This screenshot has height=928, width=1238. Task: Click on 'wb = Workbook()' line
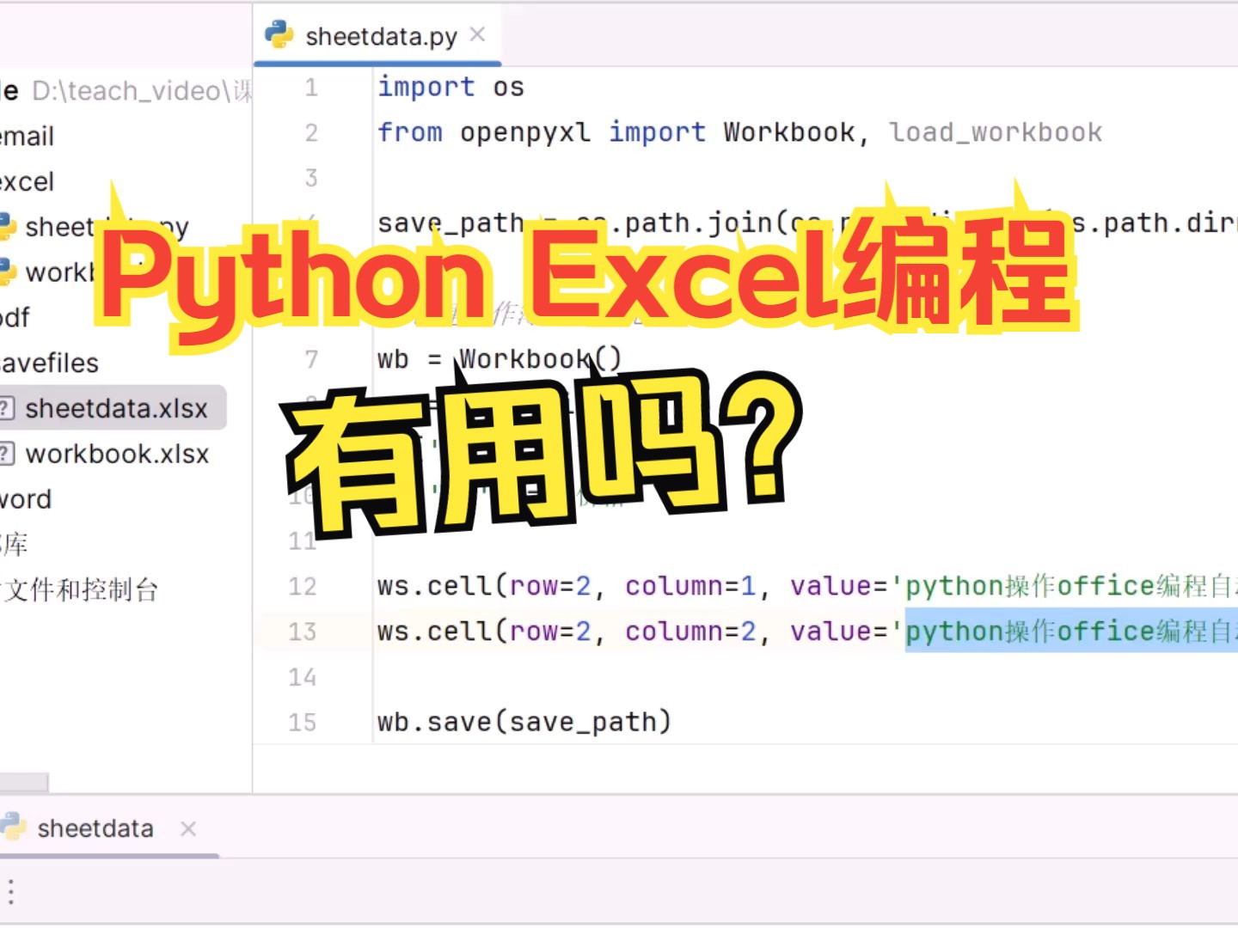click(x=499, y=358)
